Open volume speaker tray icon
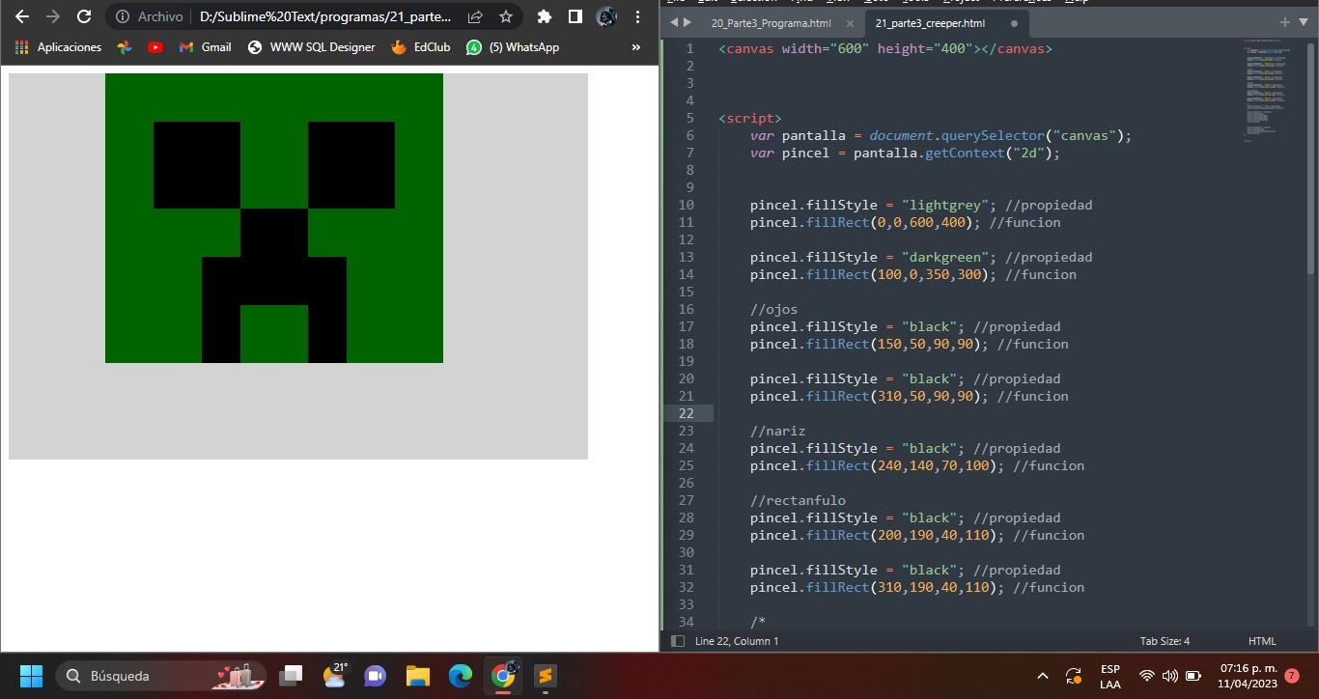The height and width of the screenshot is (699, 1319). [x=1169, y=676]
